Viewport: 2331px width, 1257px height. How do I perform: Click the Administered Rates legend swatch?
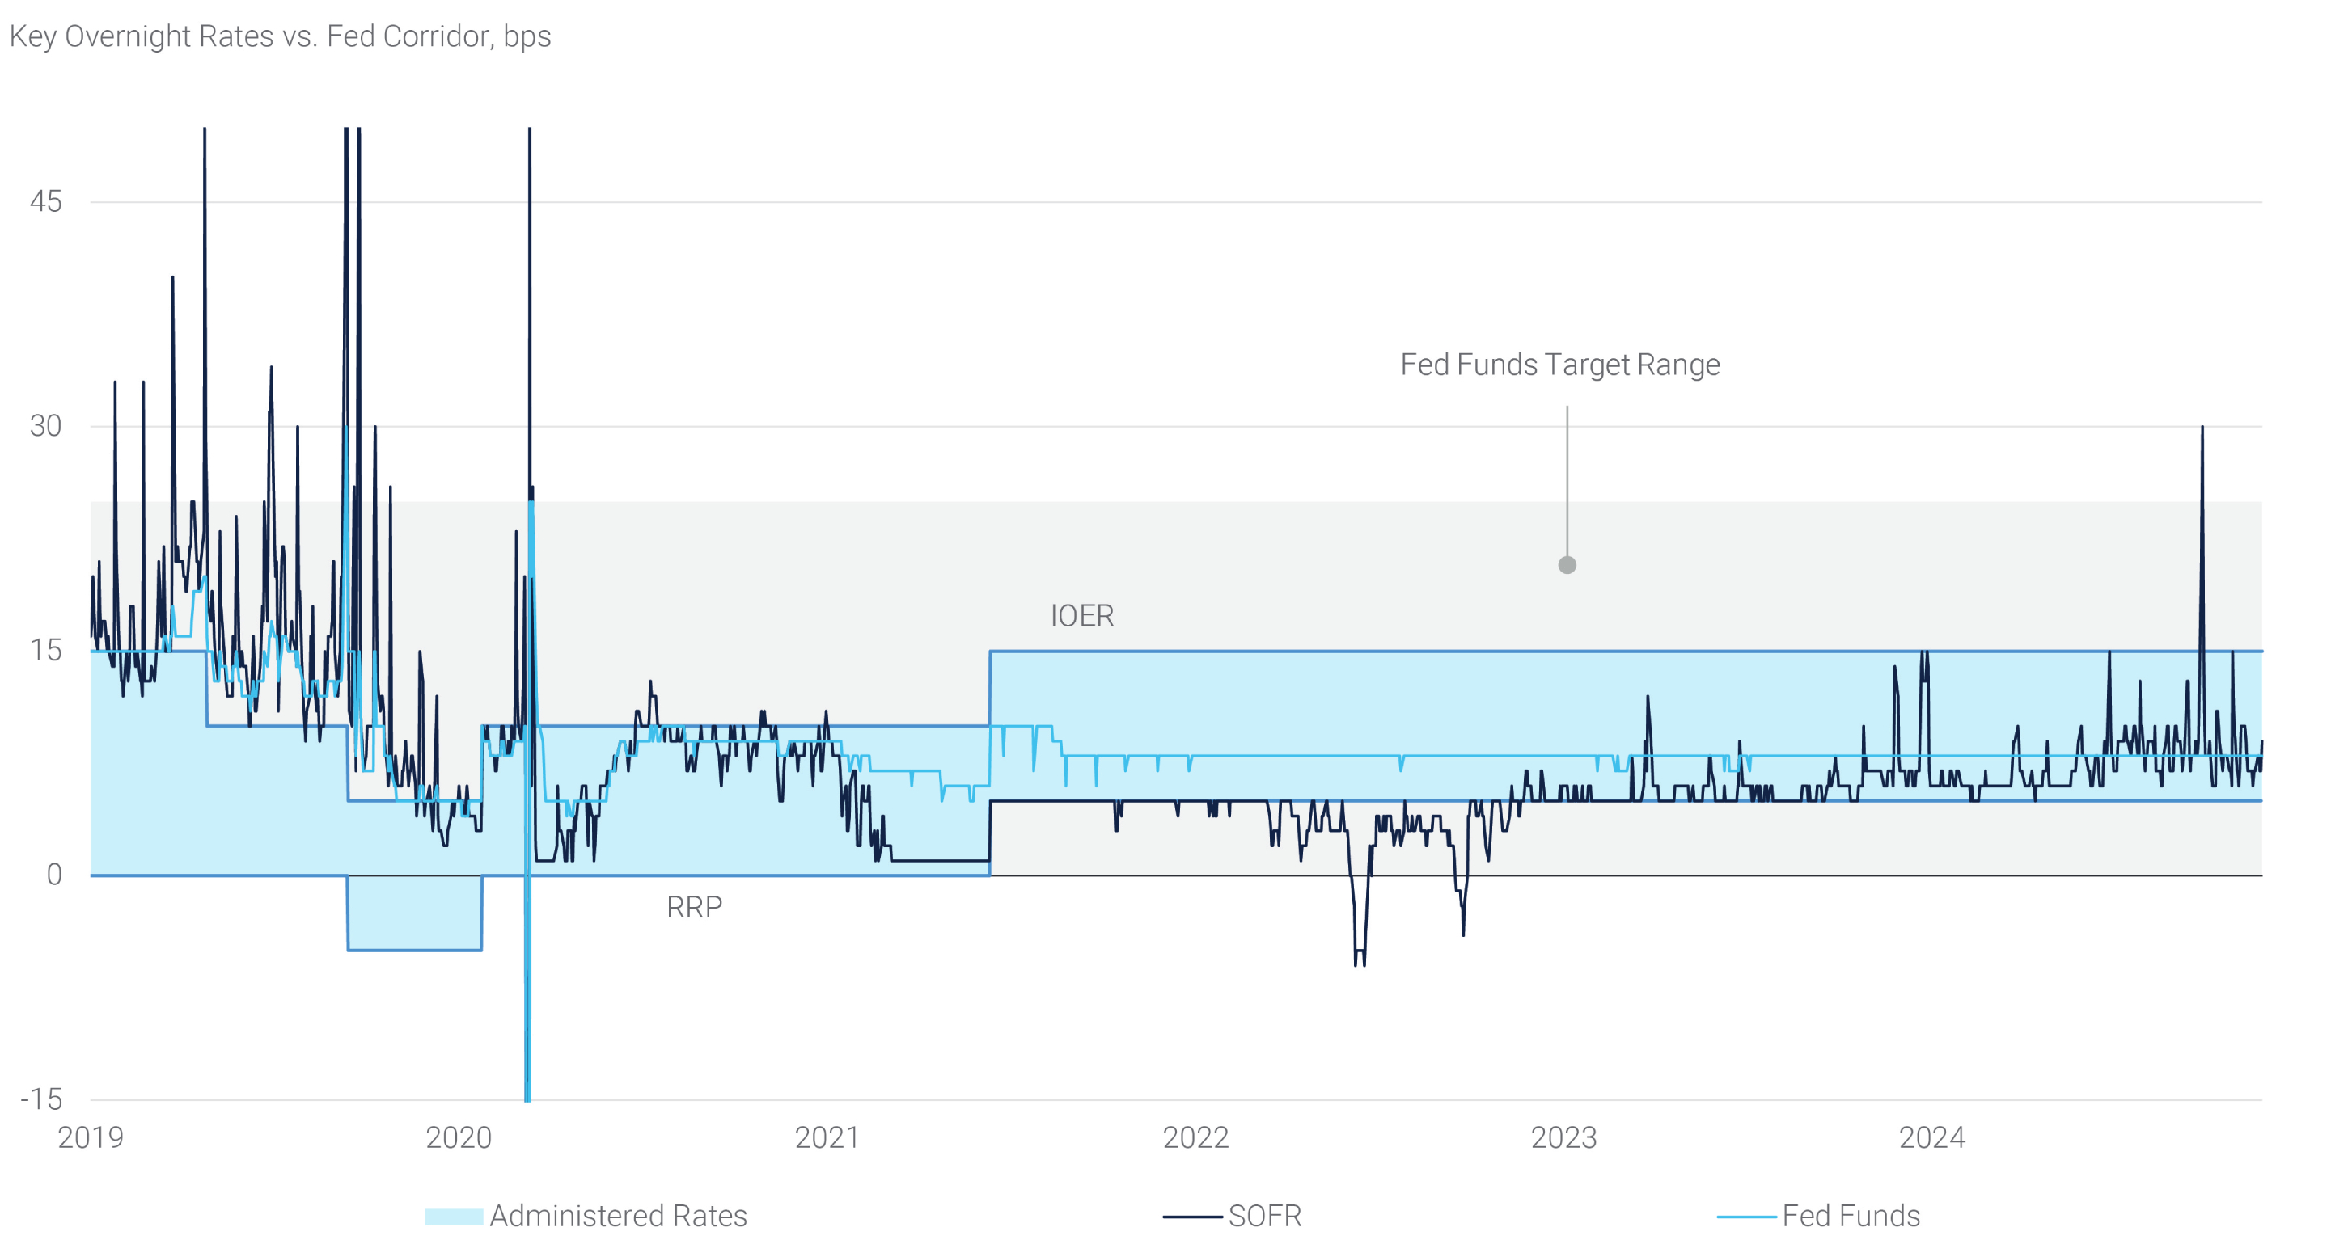454,1217
